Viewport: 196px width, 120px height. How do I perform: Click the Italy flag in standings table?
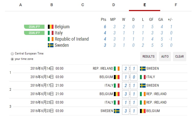(x=51, y=33)
